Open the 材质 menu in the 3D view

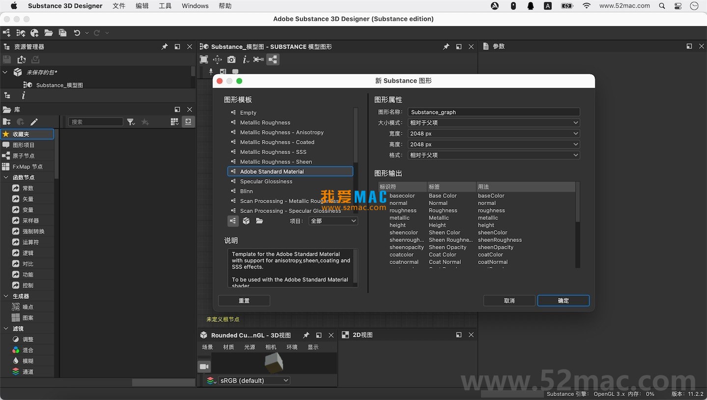(228, 347)
